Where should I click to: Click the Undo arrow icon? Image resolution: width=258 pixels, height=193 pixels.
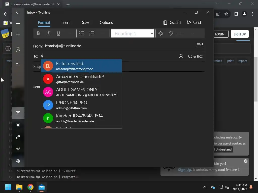[171, 33]
